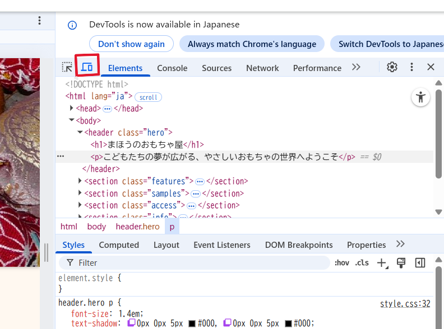Toggle the device toolbar icon
Screen dimensions: 444x329
click(x=87, y=67)
